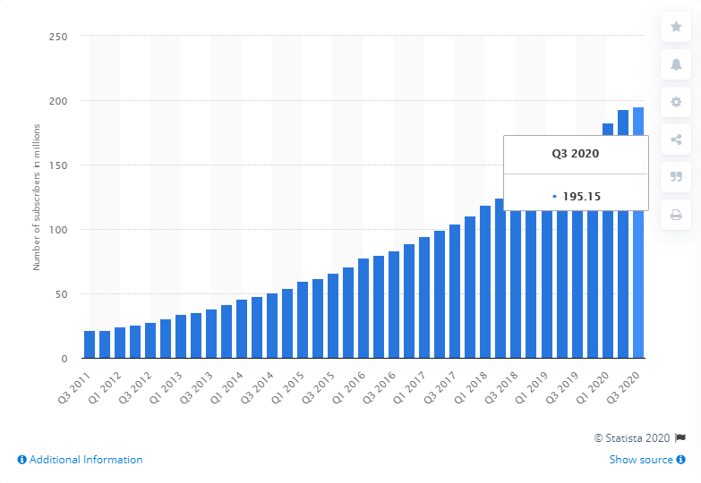701x483 pixels.
Task: Click the Q3 2020 tooltip header
Action: (x=576, y=154)
